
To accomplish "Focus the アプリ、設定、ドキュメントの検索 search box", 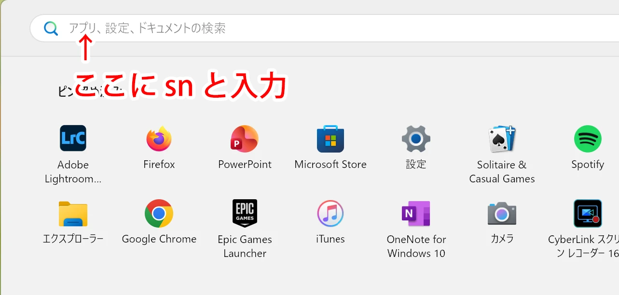I will 324,28.
